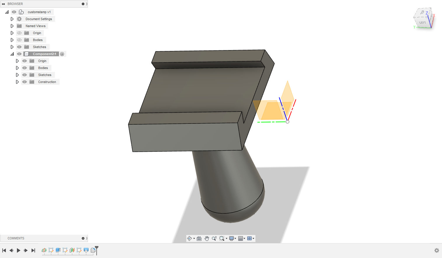The image size is (442, 258).
Task: Jump to the timeline beginning
Action: [x=4, y=250]
